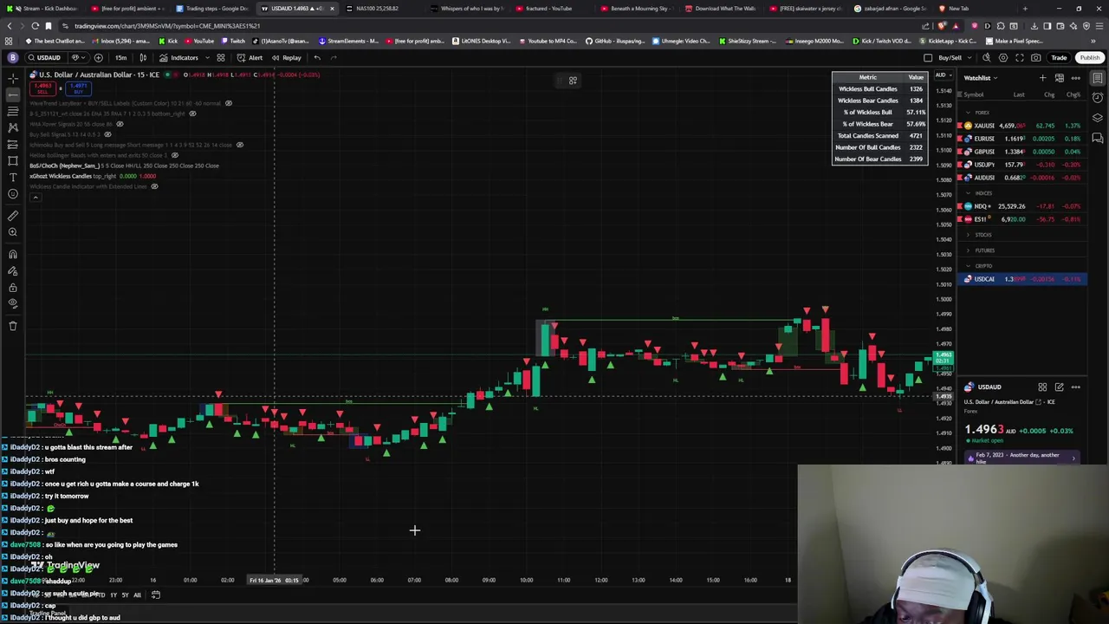Click the red SELL price button

(x=42, y=88)
